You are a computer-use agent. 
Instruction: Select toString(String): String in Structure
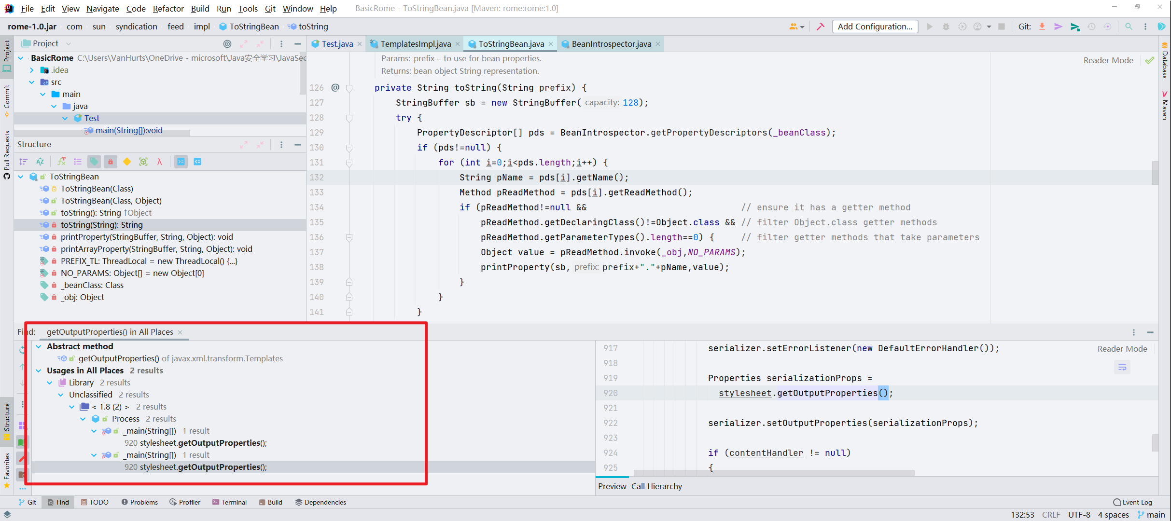(x=101, y=225)
